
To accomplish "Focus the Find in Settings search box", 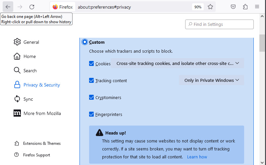I will pos(219,24).
